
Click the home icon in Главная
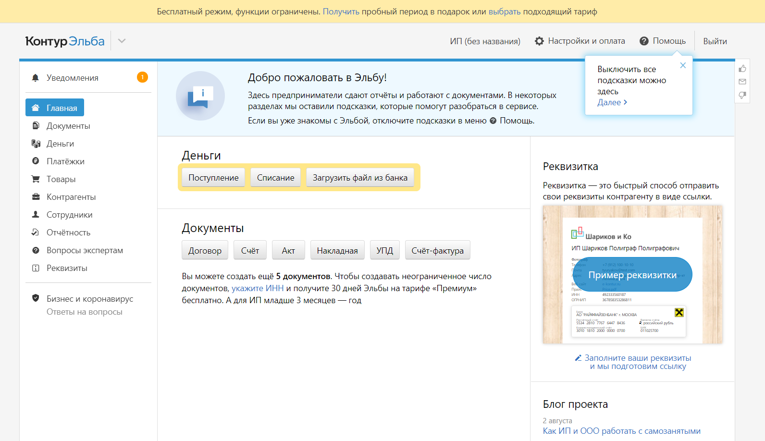[36, 108]
